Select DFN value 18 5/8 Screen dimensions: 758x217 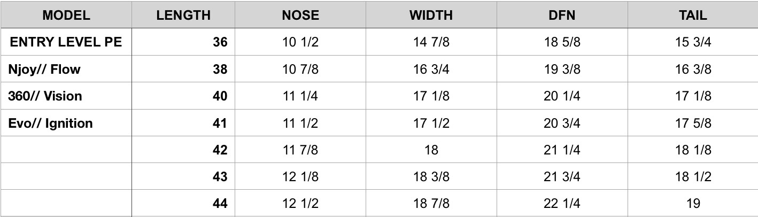click(562, 42)
